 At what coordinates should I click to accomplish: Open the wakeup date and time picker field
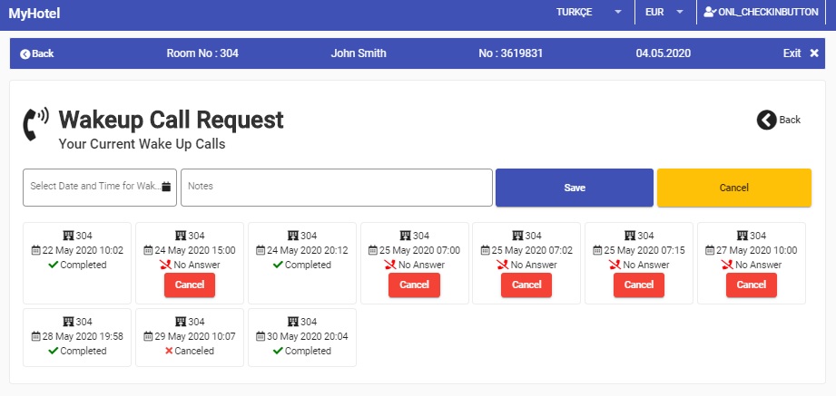pyautogui.click(x=100, y=188)
